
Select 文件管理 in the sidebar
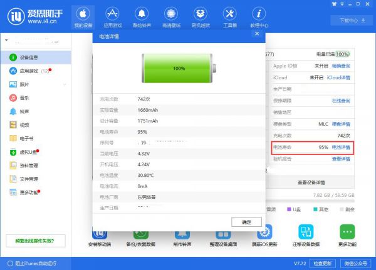[x=36, y=179]
